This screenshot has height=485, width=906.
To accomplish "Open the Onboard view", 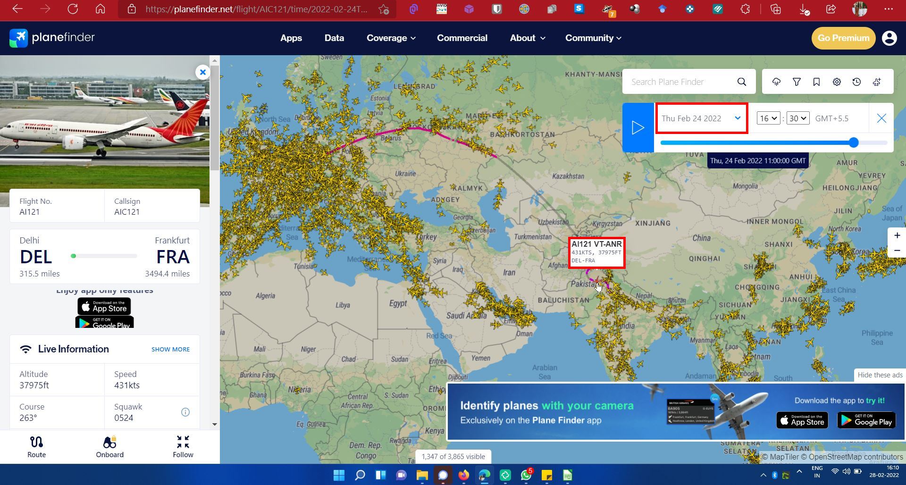I will tap(109, 447).
